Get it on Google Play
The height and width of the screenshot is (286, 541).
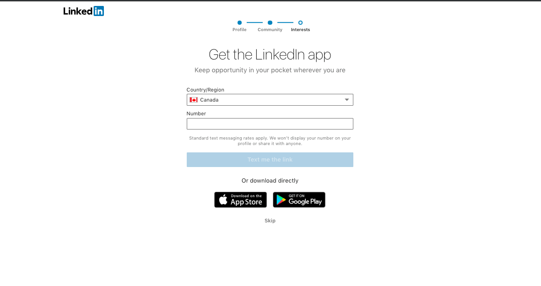(x=299, y=200)
